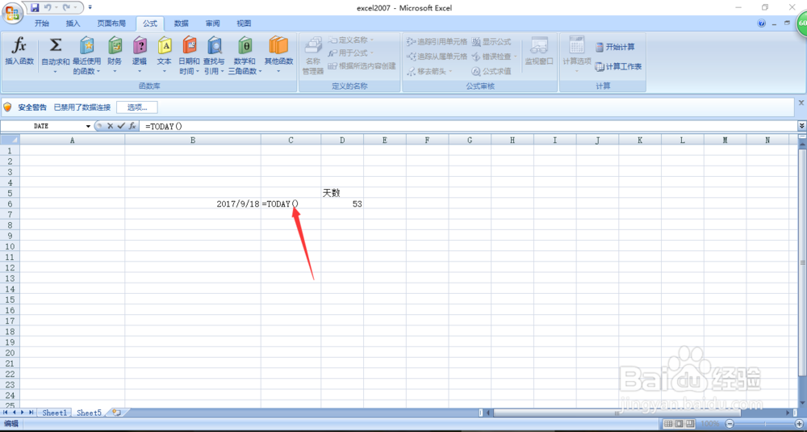Open Recently Used functions book icon
This screenshot has height=432, width=807.
(x=87, y=45)
